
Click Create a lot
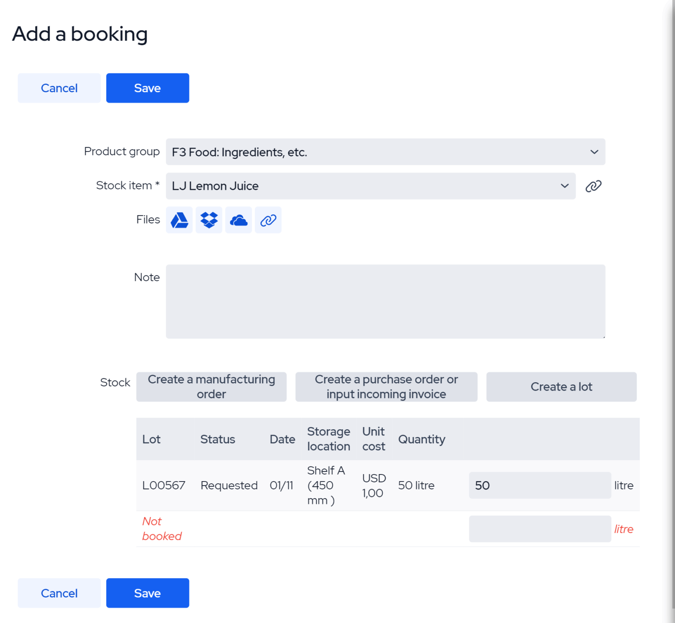561,387
